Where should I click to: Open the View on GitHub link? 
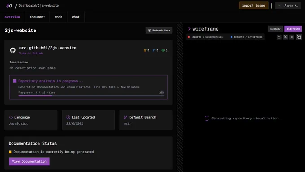tap(31, 53)
